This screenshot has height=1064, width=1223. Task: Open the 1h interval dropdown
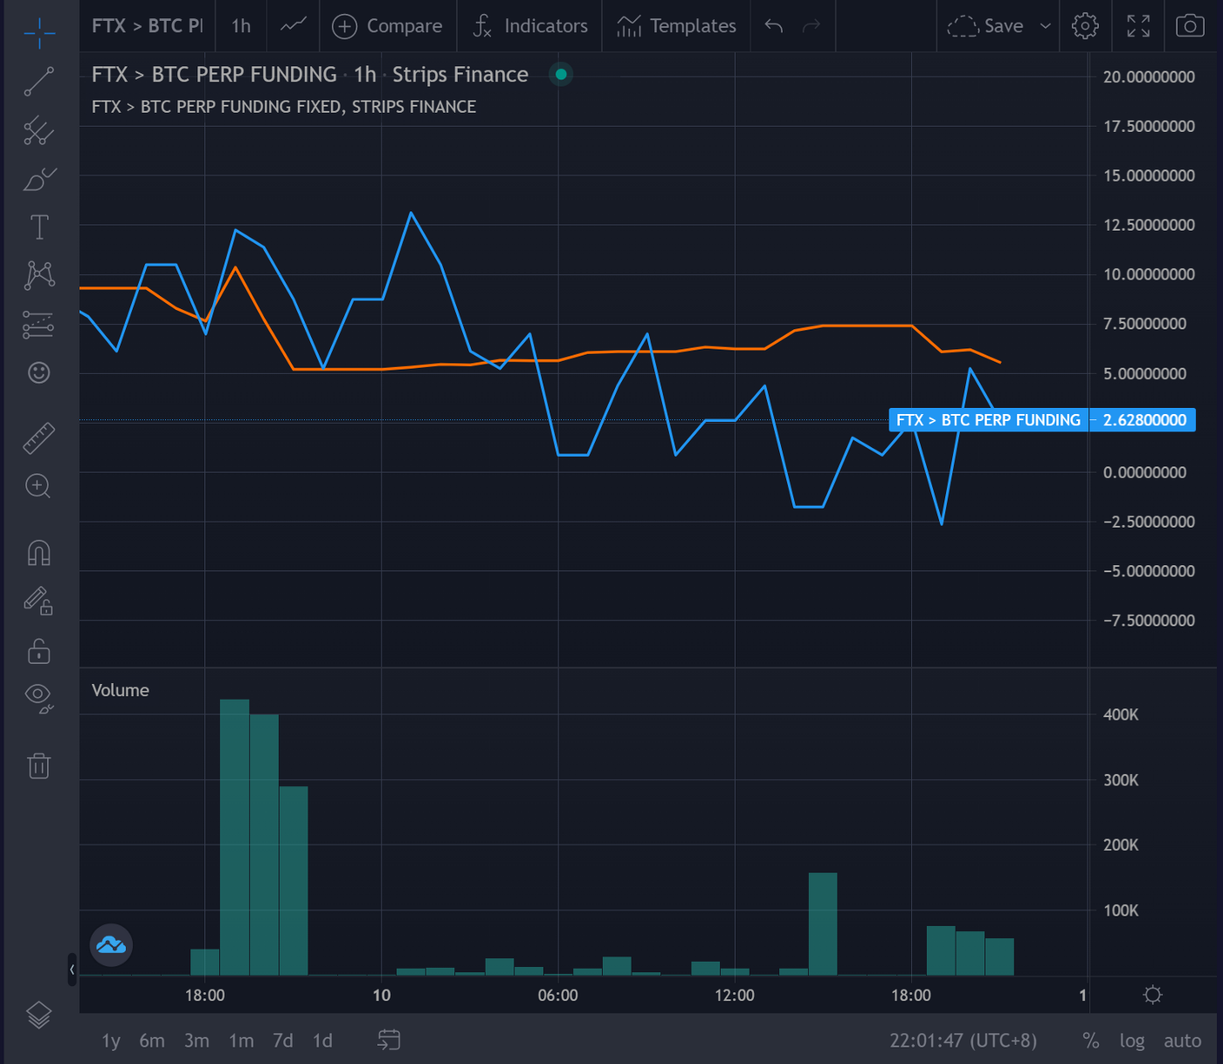point(241,26)
